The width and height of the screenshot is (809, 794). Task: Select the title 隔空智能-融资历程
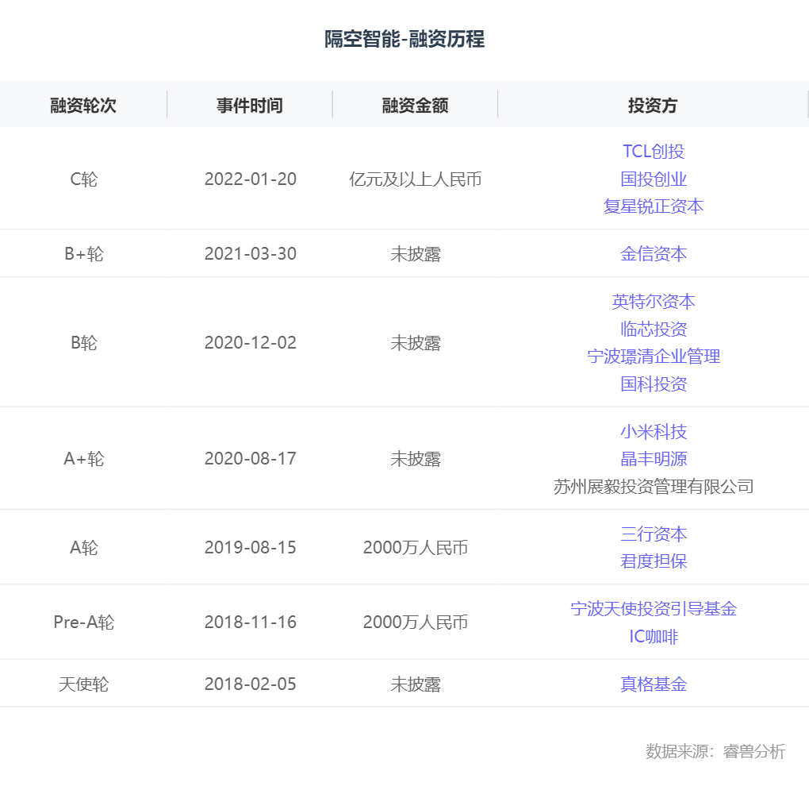404,39
